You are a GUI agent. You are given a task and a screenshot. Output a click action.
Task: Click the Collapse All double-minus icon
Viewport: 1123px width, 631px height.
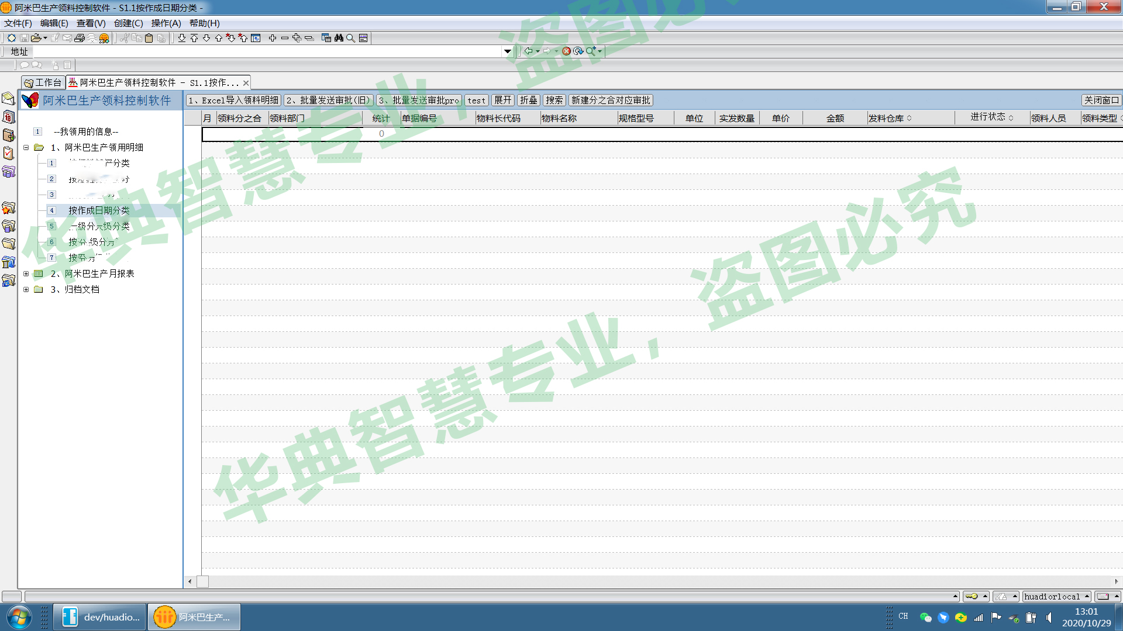(x=309, y=38)
